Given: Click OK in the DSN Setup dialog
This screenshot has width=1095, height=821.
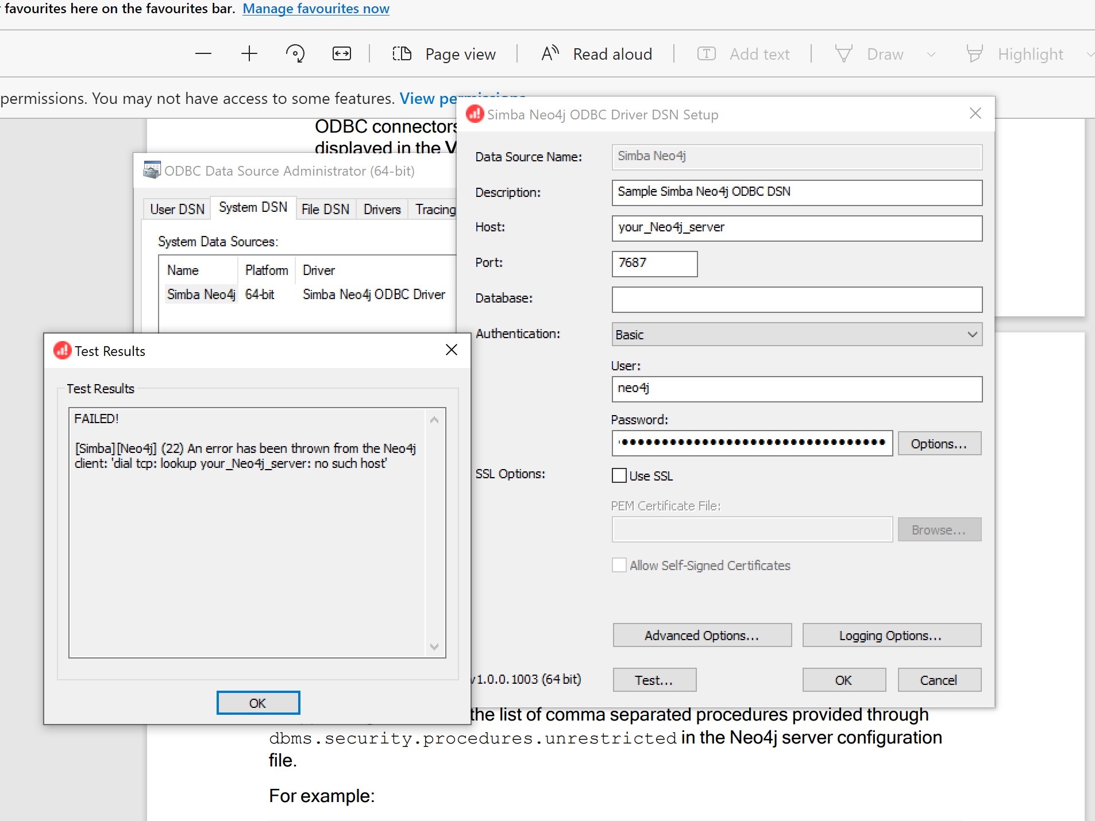Looking at the screenshot, I should [844, 680].
